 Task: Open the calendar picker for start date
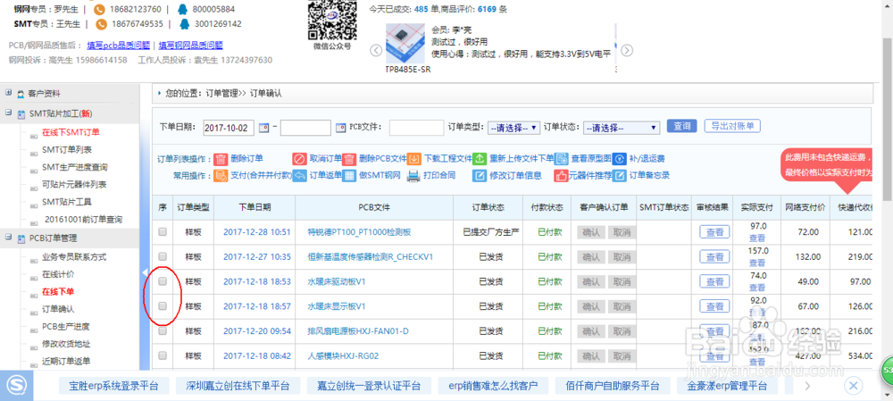(x=263, y=128)
